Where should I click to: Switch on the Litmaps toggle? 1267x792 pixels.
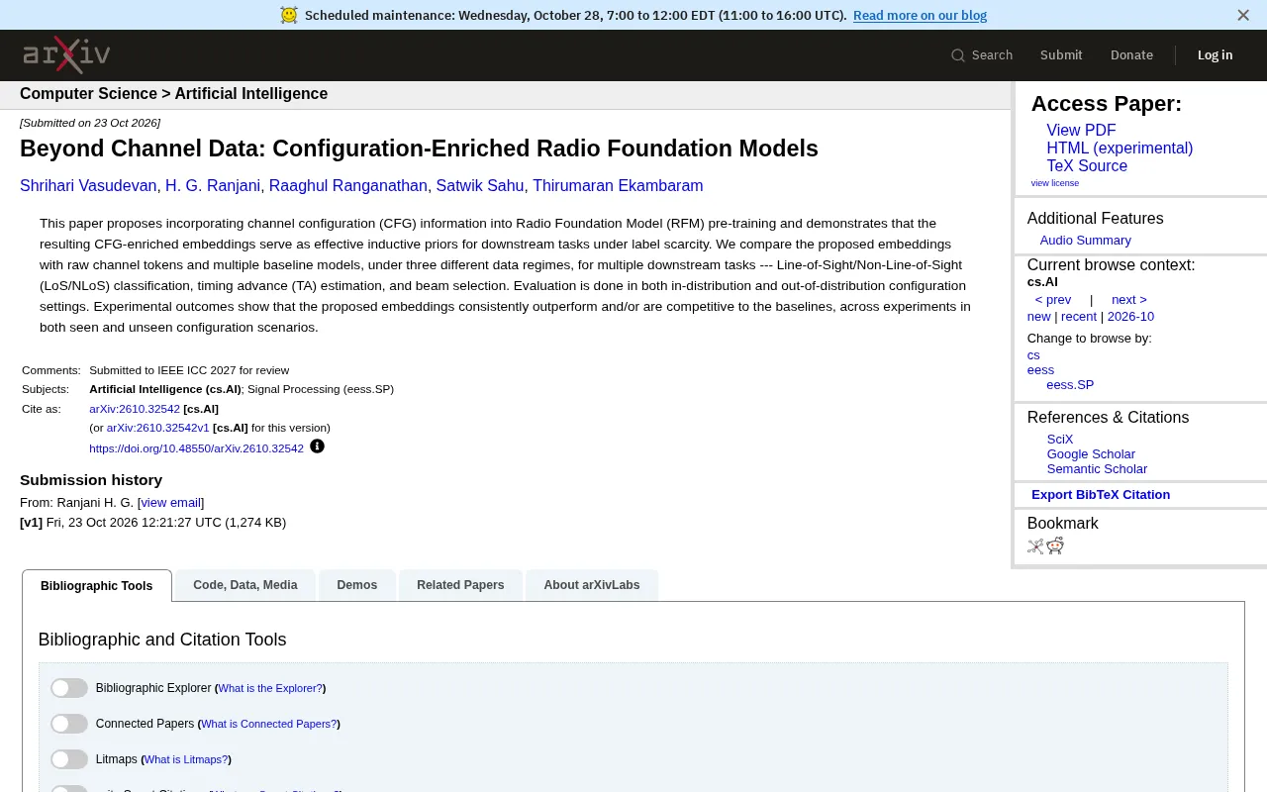[69, 759]
